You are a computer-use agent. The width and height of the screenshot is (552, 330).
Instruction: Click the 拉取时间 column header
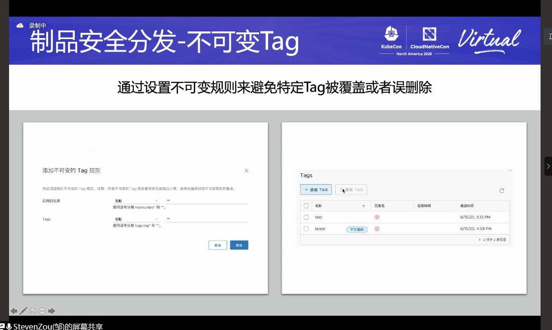pyautogui.click(x=424, y=206)
